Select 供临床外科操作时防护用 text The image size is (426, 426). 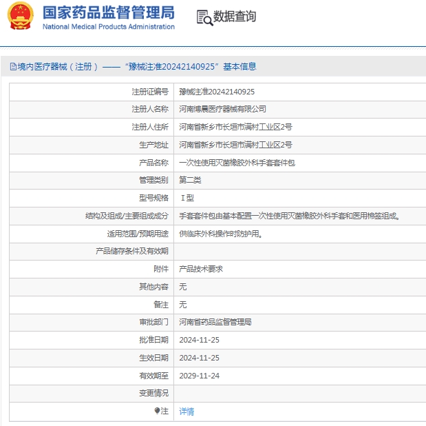pyautogui.click(x=221, y=234)
